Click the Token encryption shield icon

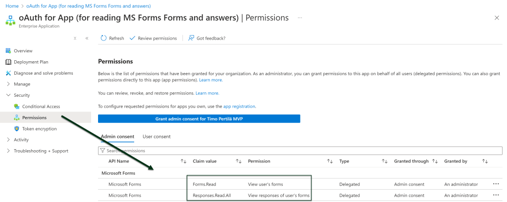coord(17,128)
